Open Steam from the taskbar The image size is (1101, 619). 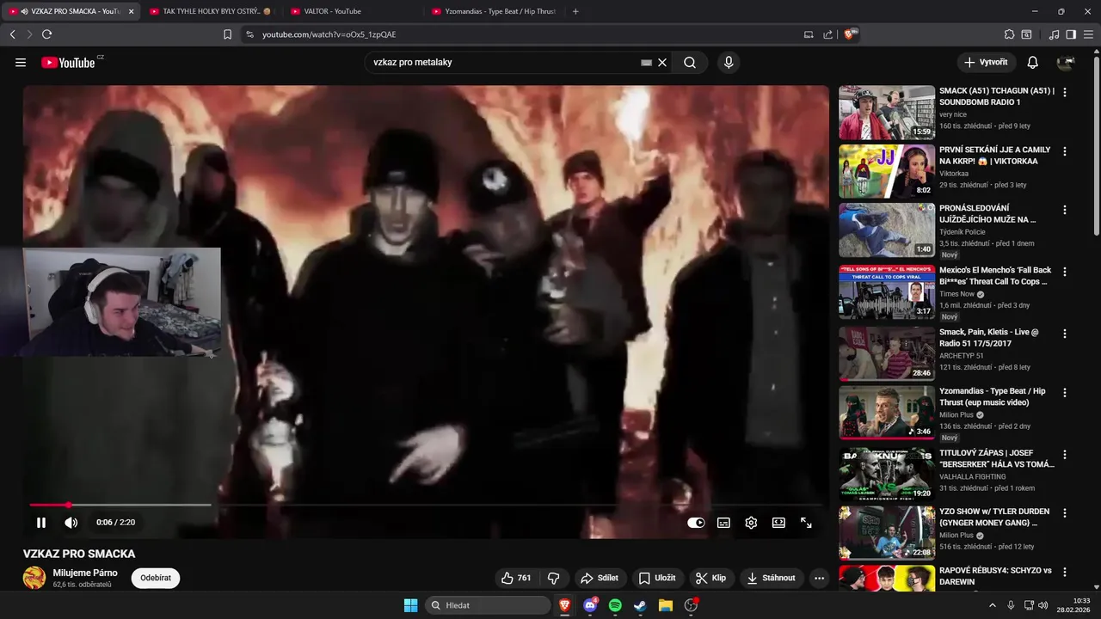click(640, 605)
